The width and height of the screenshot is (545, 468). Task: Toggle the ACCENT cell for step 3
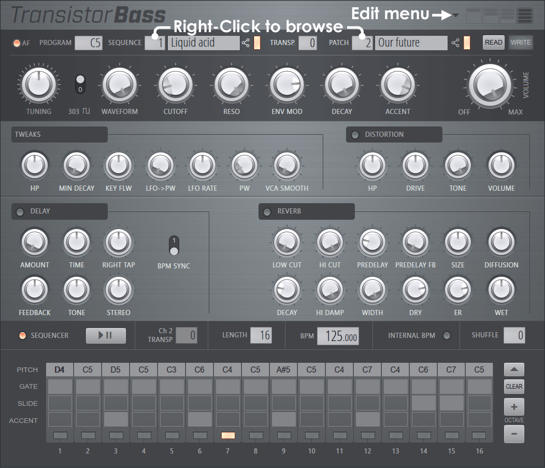coord(116,419)
